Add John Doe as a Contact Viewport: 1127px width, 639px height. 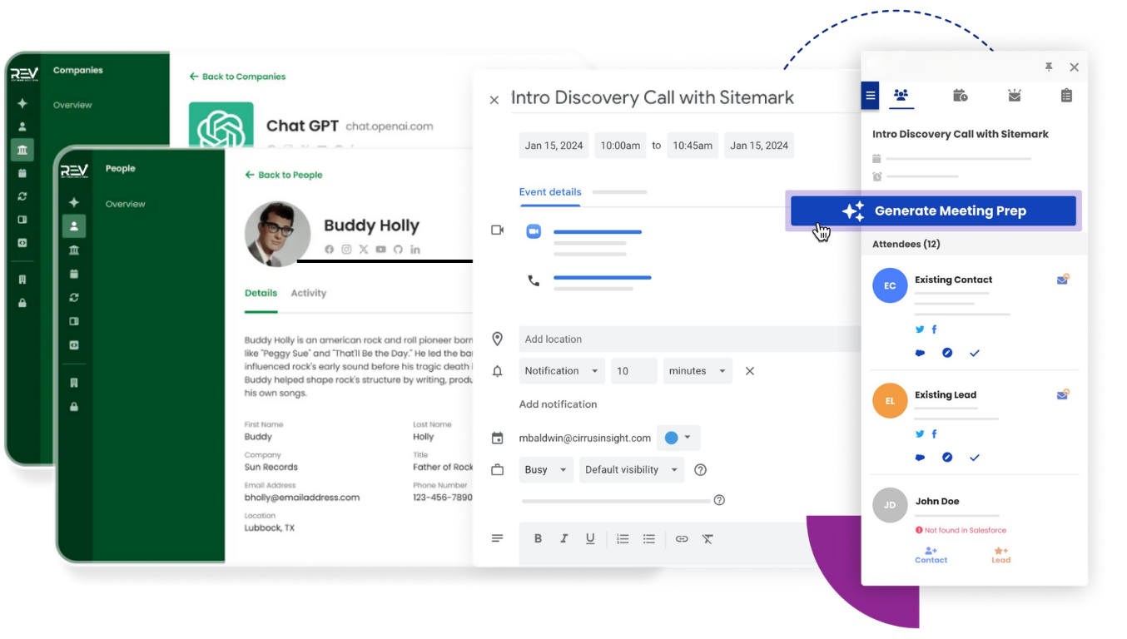[931, 555]
